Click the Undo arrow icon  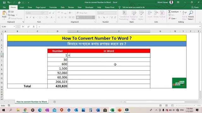coord(9,3)
